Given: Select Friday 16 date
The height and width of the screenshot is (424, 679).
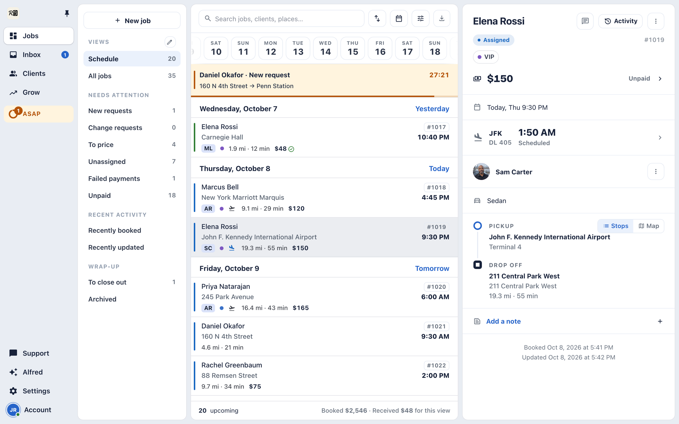Looking at the screenshot, I should coord(380,48).
